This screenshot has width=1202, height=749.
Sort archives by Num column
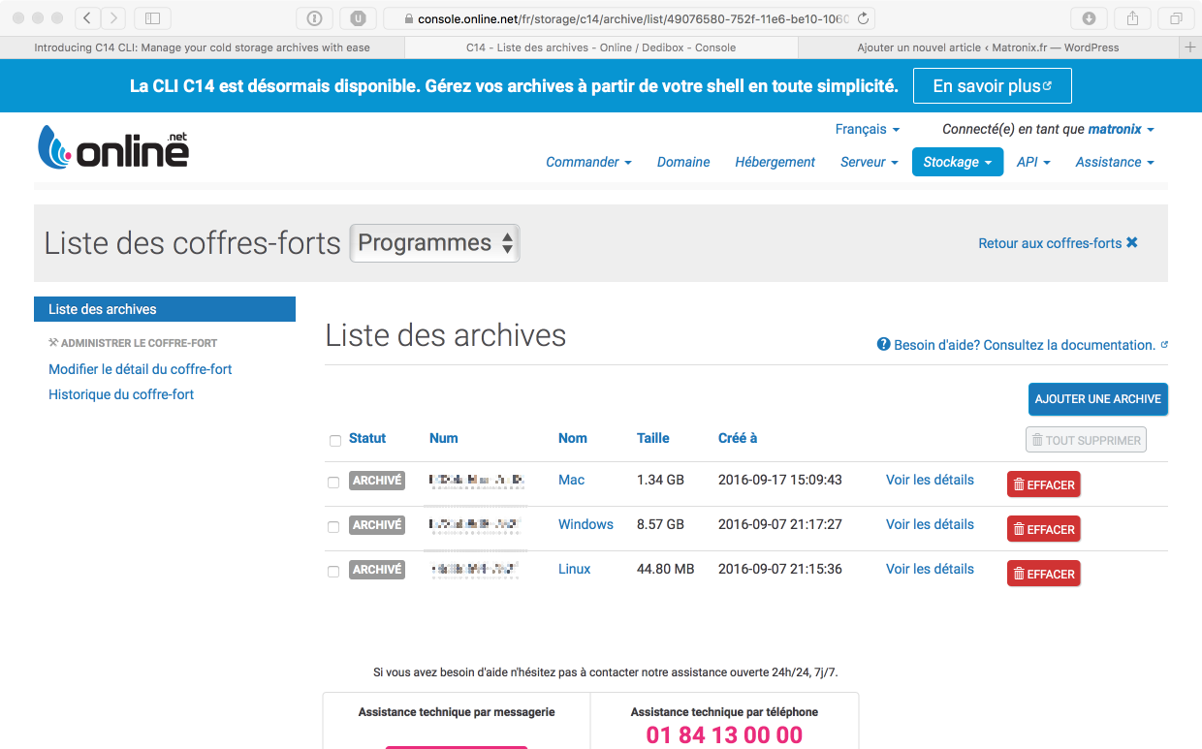tap(443, 438)
